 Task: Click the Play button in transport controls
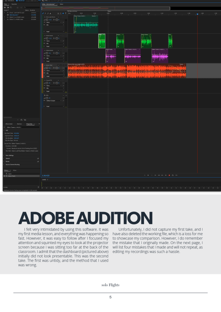[148, 175]
